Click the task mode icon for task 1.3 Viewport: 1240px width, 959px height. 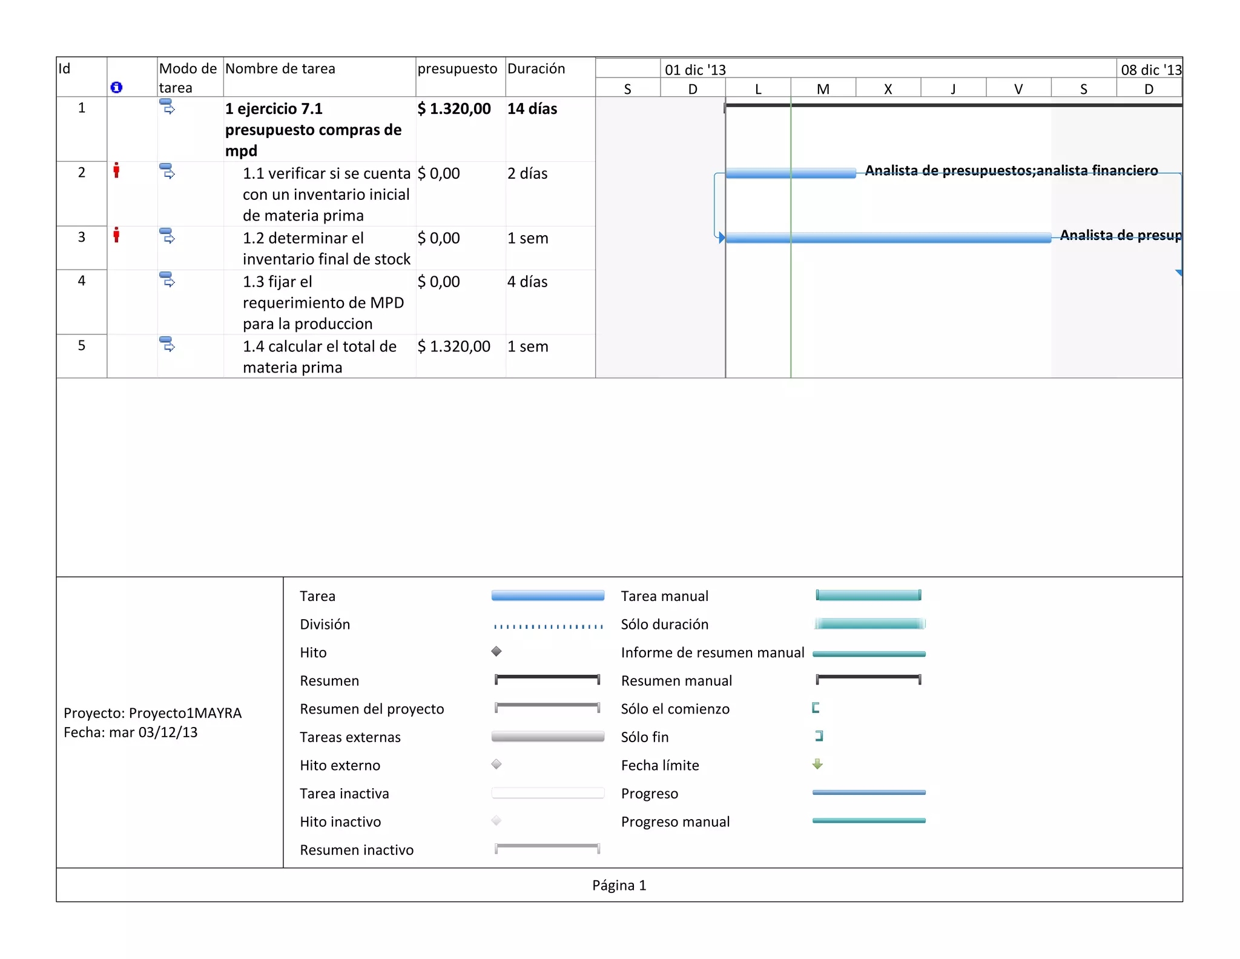(x=167, y=280)
